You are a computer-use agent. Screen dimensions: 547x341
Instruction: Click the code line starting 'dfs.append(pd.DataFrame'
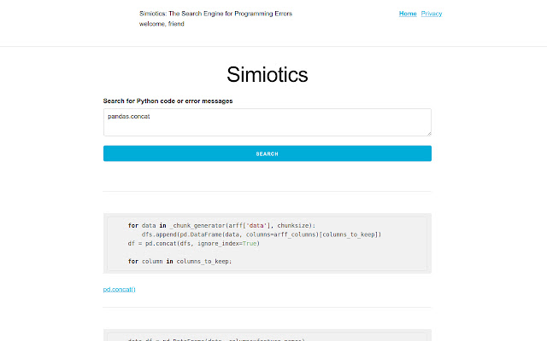point(262,234)
